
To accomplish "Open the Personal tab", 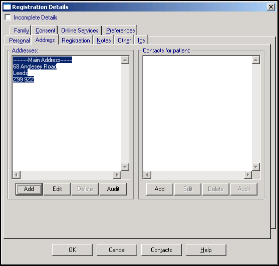I will point(19,40).
